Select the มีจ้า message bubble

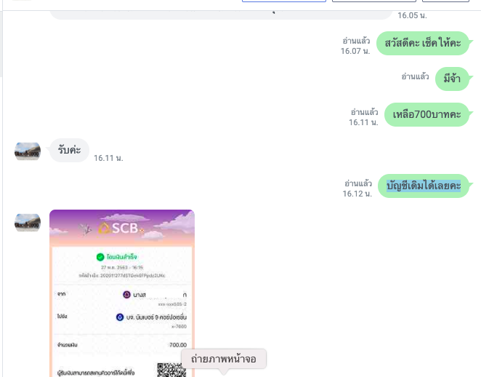452,79
